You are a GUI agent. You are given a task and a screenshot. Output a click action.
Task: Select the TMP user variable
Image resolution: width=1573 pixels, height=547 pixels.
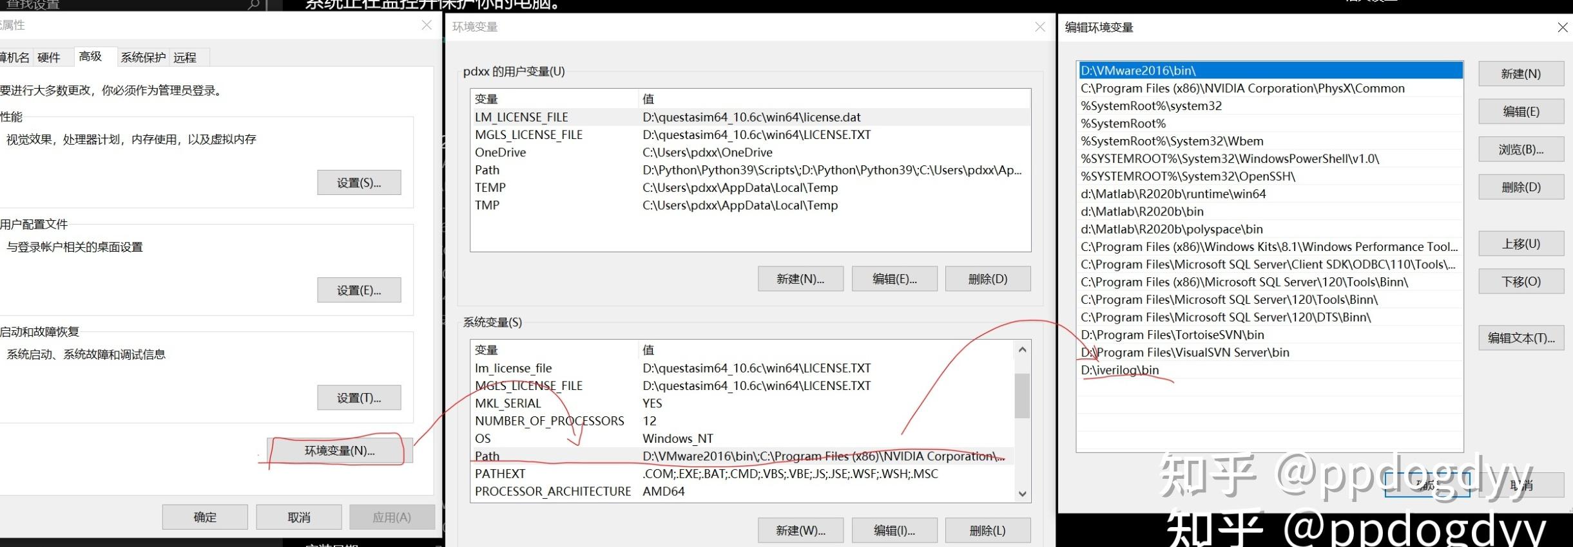click(x=750, y=205)
